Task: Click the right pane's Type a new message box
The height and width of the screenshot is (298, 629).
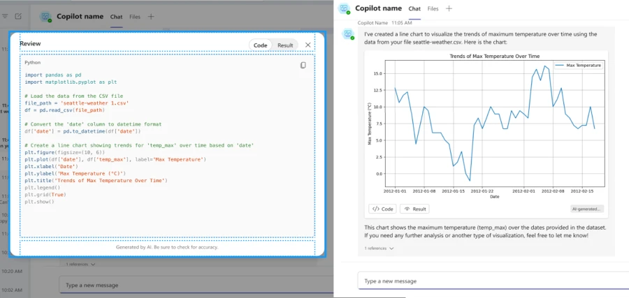Action: coord(489,281)
